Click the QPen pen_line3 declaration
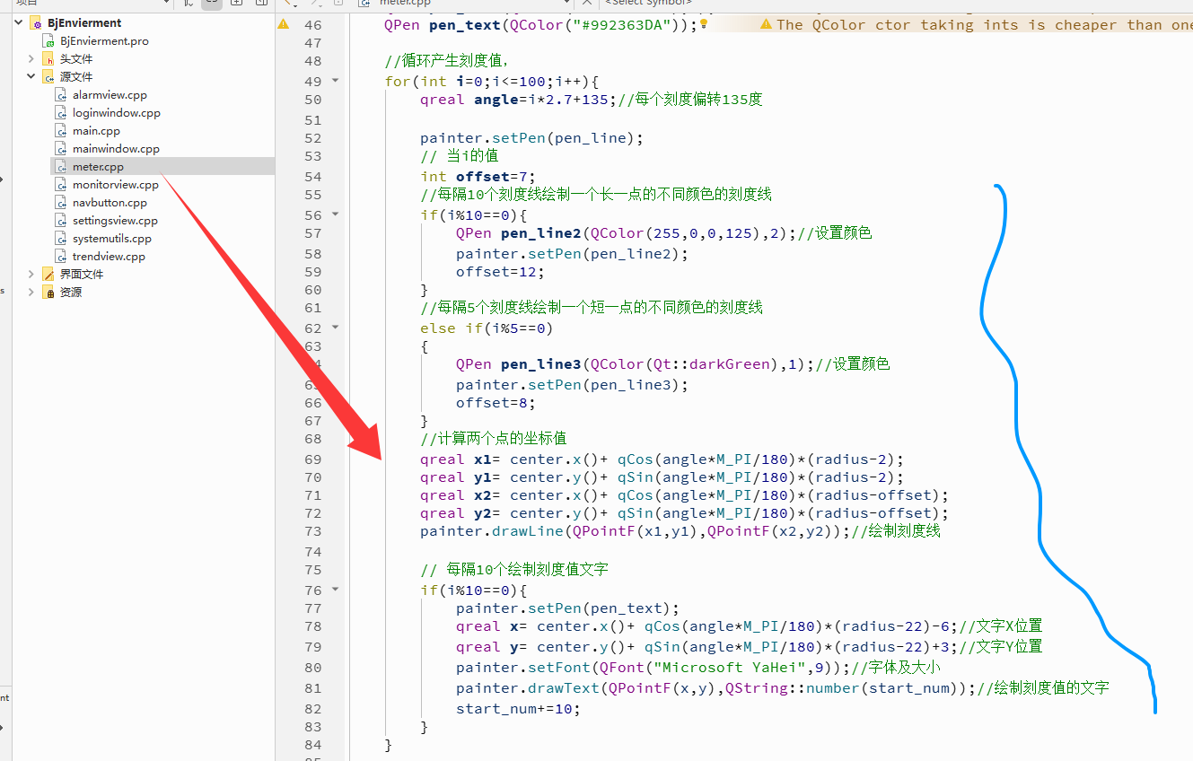The width and height of the screenshot is (1193, 761). 636,364
